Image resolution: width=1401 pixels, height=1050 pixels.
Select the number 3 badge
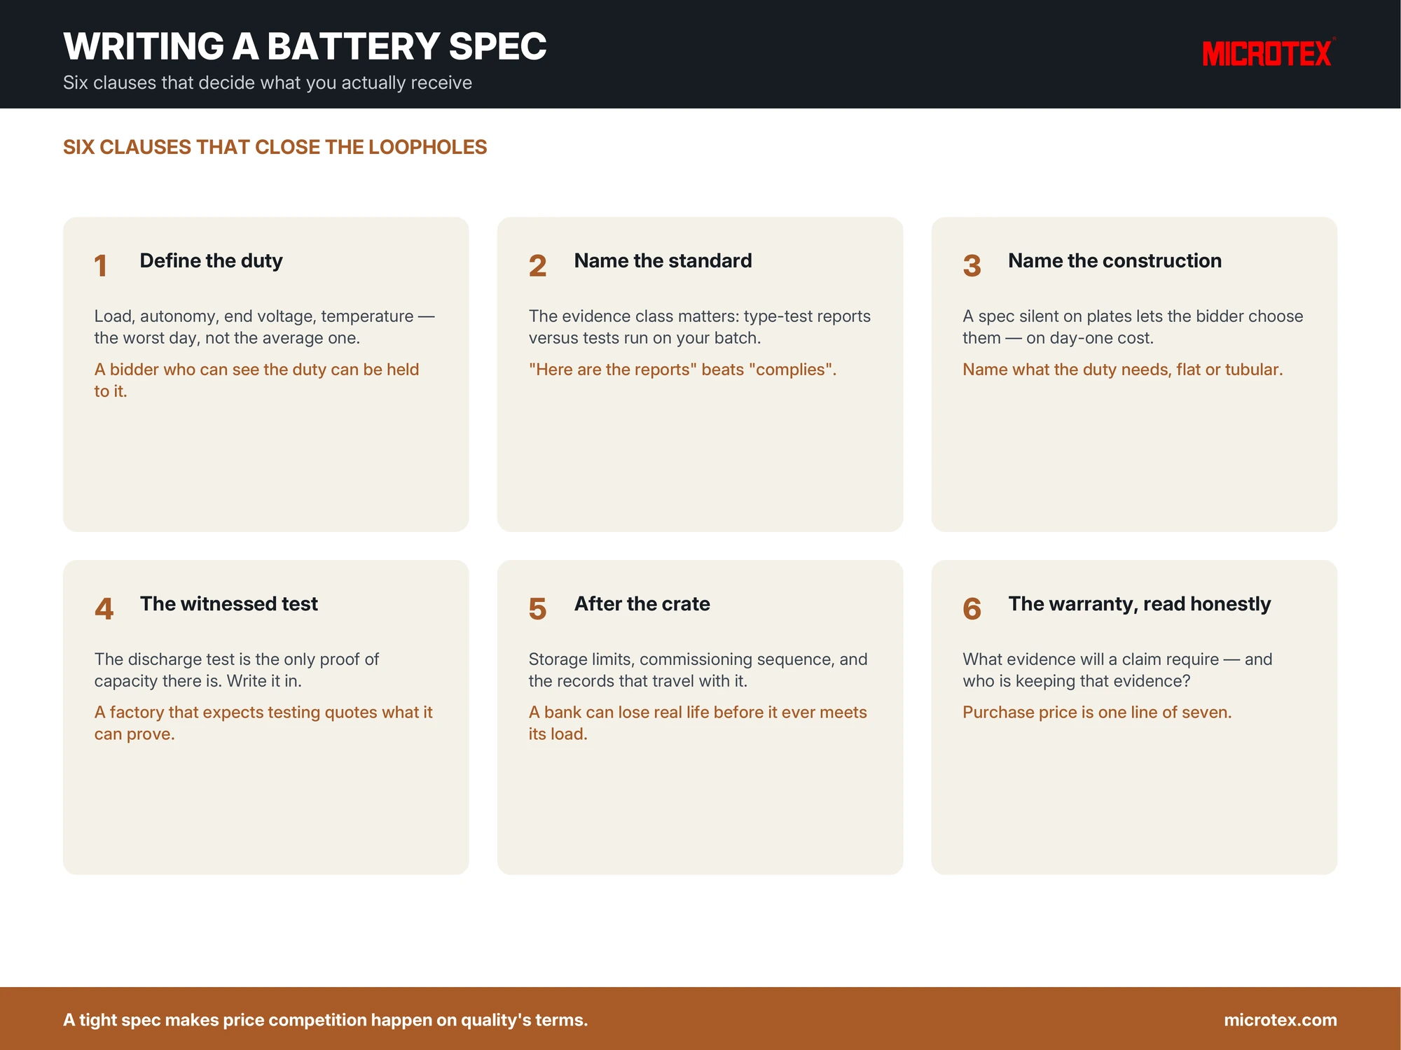(x=972, y=266)
